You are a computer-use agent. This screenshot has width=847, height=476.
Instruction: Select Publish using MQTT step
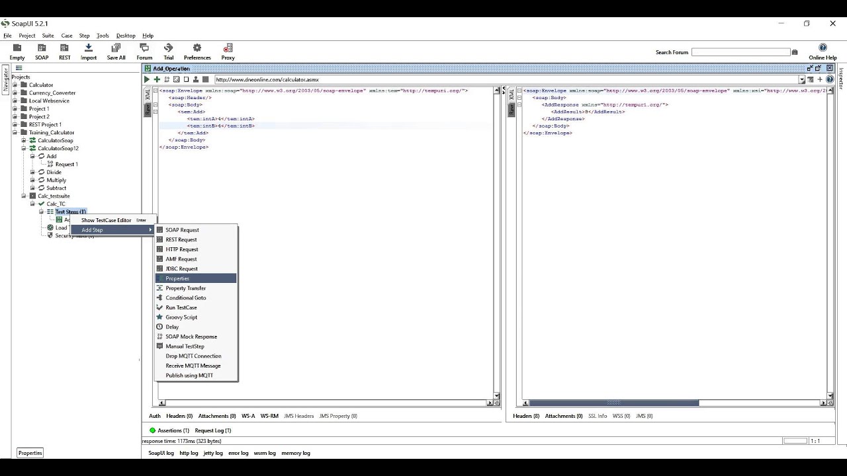point(196,376)
